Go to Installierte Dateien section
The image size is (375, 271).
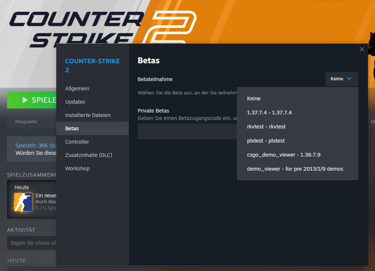93,115
